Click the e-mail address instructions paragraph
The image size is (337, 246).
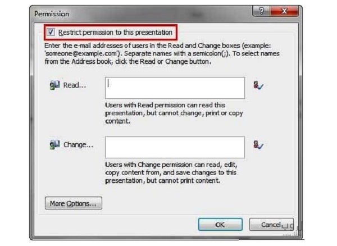(162, 53)
